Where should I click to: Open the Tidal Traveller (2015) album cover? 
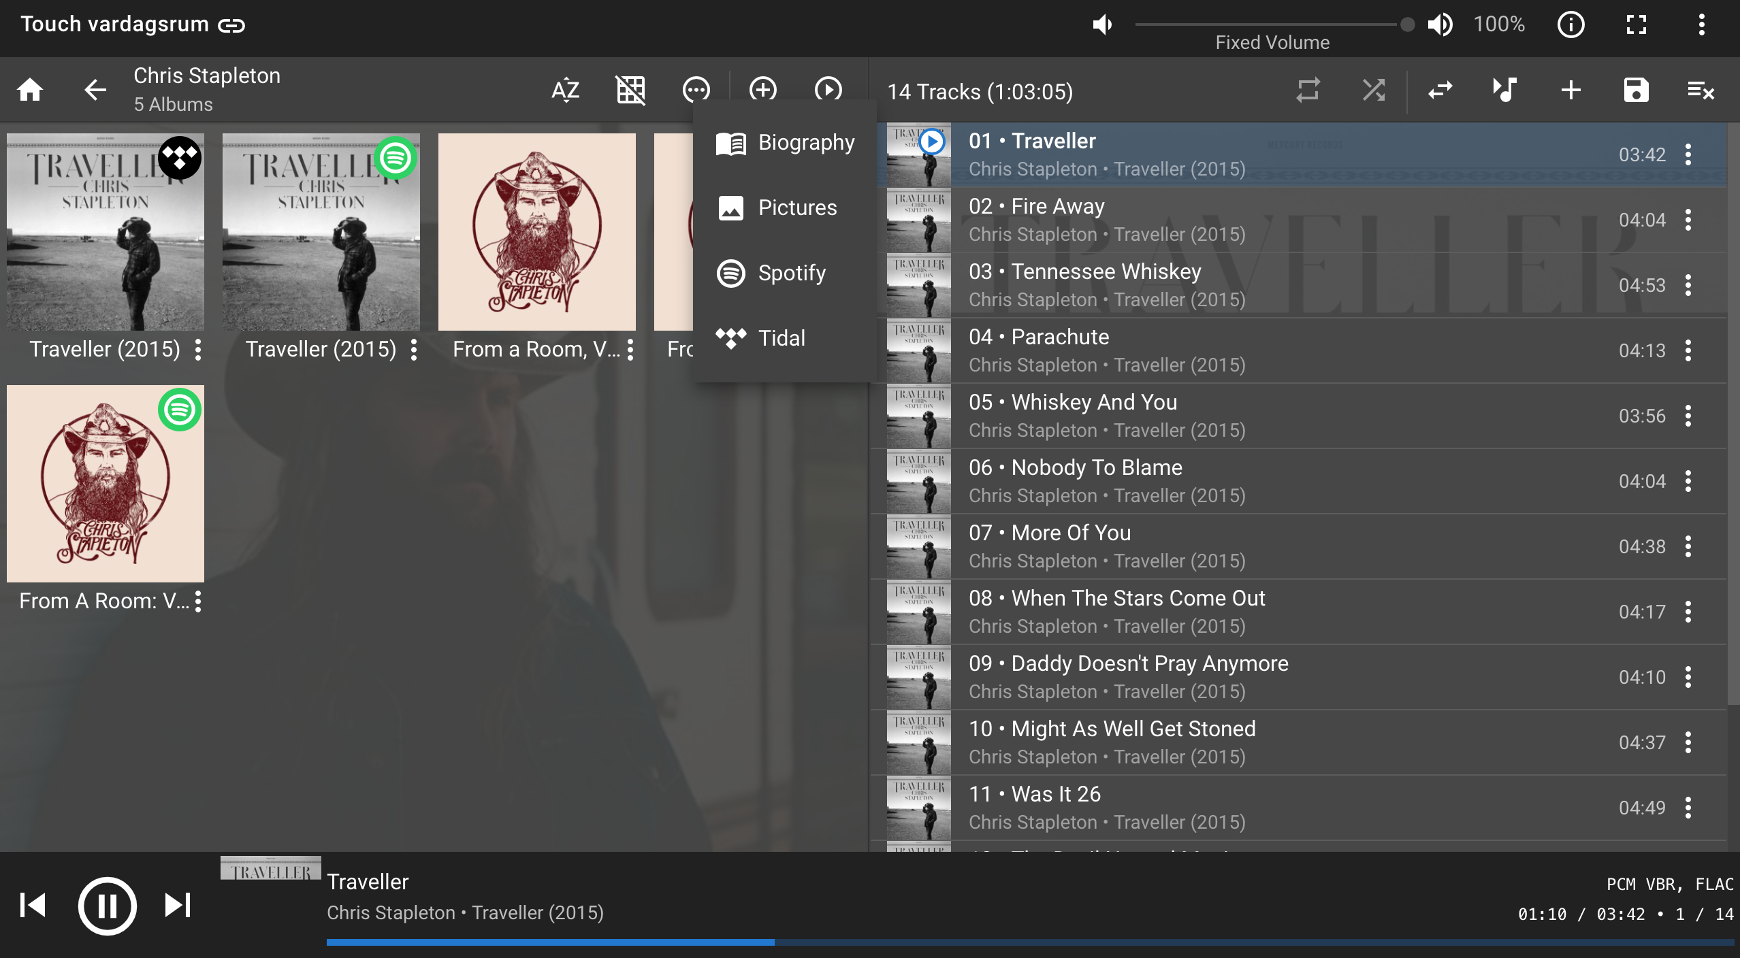click(x=106, y=232)
